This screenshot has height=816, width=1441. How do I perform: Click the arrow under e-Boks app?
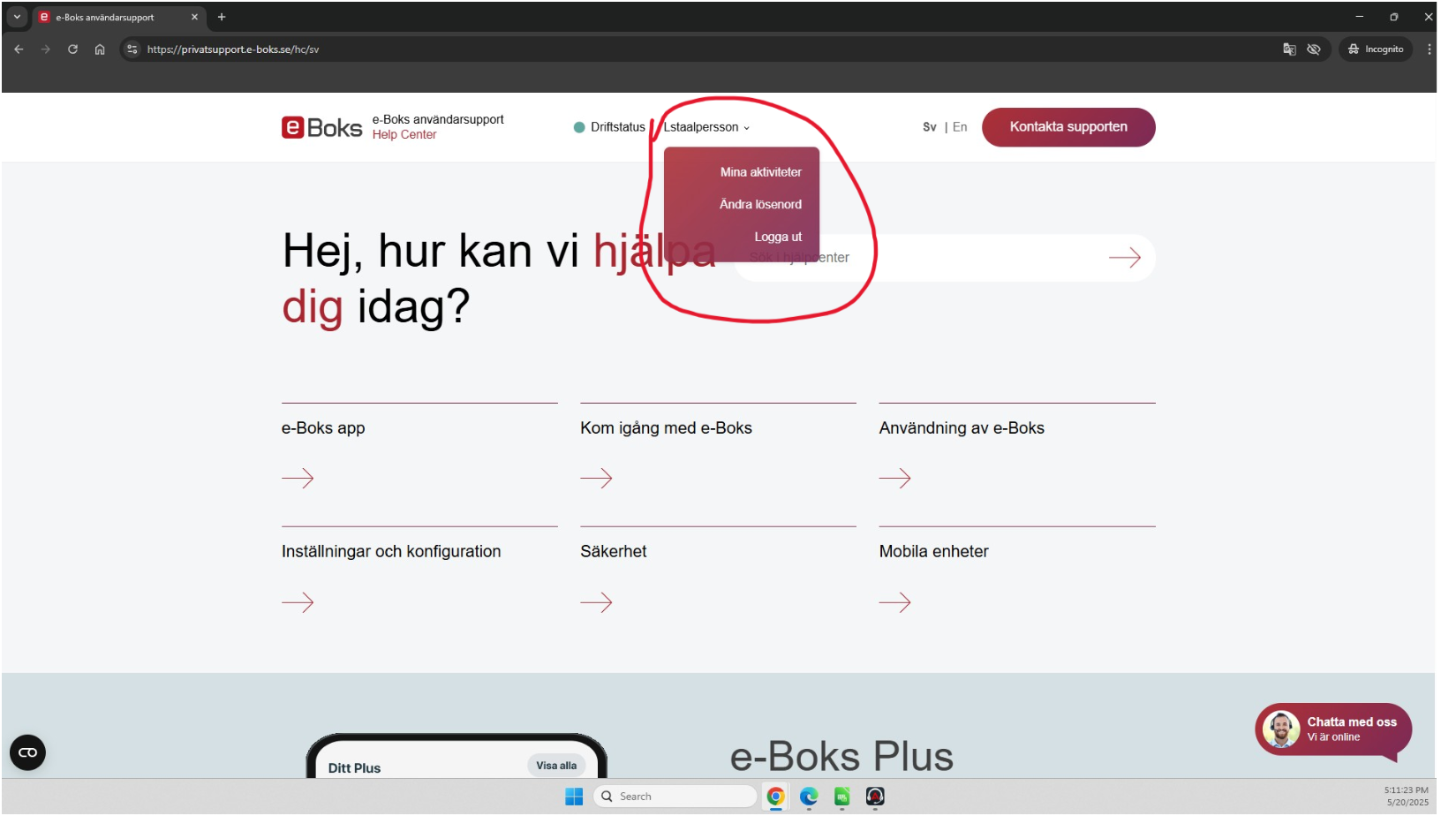298,479
